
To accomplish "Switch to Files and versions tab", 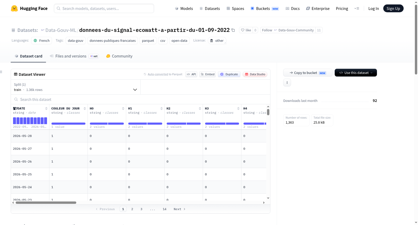I will (74, 56).
